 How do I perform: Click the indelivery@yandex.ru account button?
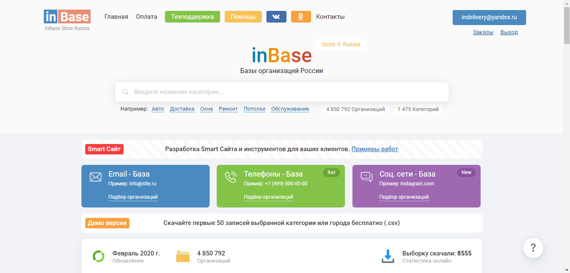(489, 18)
